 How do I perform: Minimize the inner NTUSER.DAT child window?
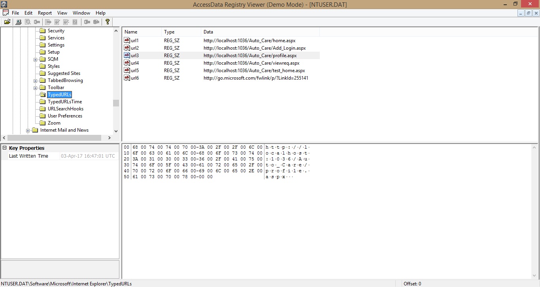521,13
